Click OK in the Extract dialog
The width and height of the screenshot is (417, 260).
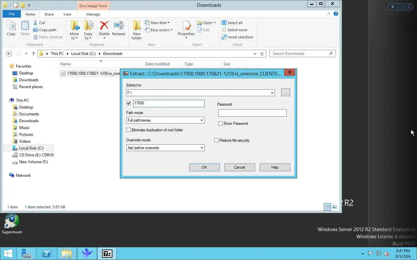204,167
